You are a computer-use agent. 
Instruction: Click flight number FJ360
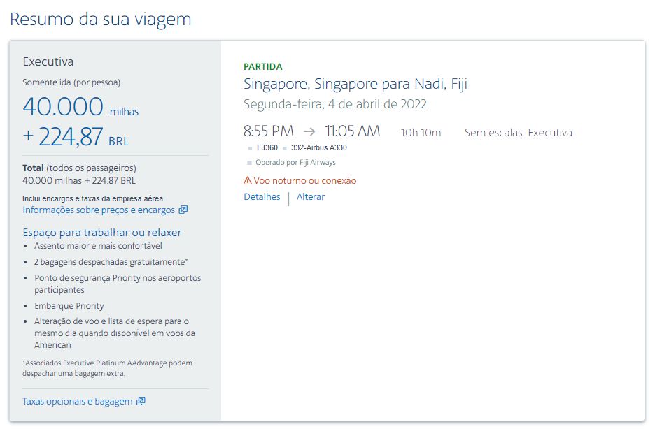pos(267,147)
